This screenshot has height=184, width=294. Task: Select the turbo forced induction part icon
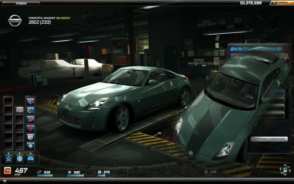(x=30, y=111)
